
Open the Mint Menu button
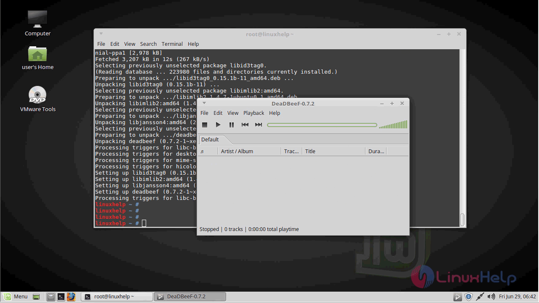pyautogui.click(x=16, y=297)
